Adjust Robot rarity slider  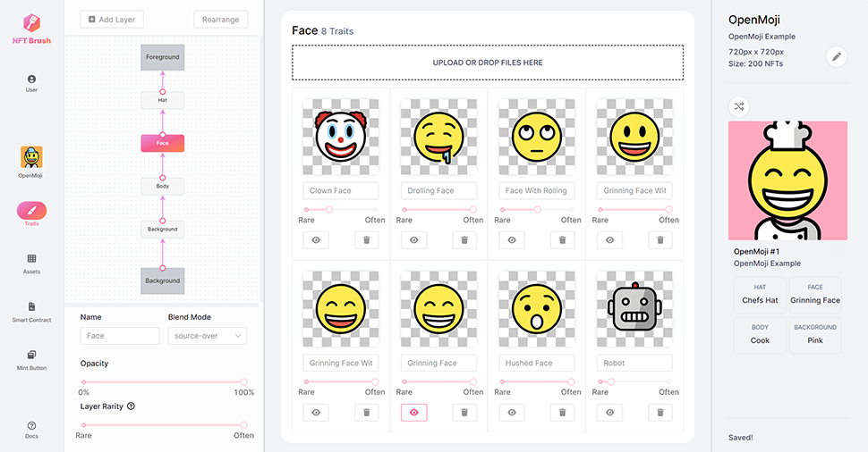click(635, 381)
